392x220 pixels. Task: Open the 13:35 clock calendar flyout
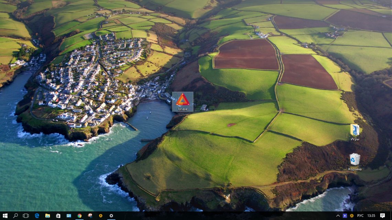point(371,216)
